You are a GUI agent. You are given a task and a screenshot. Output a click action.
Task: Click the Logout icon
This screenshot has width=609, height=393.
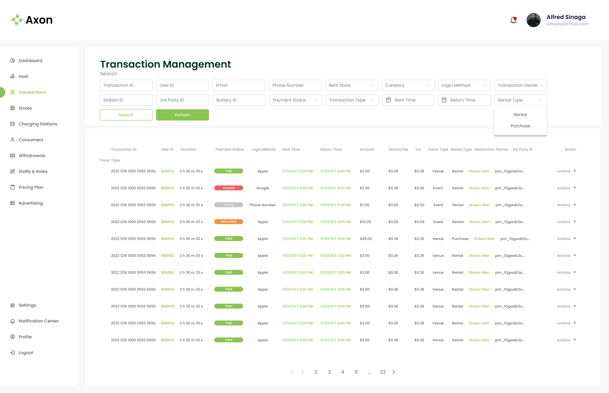click(x=12, y=353)
